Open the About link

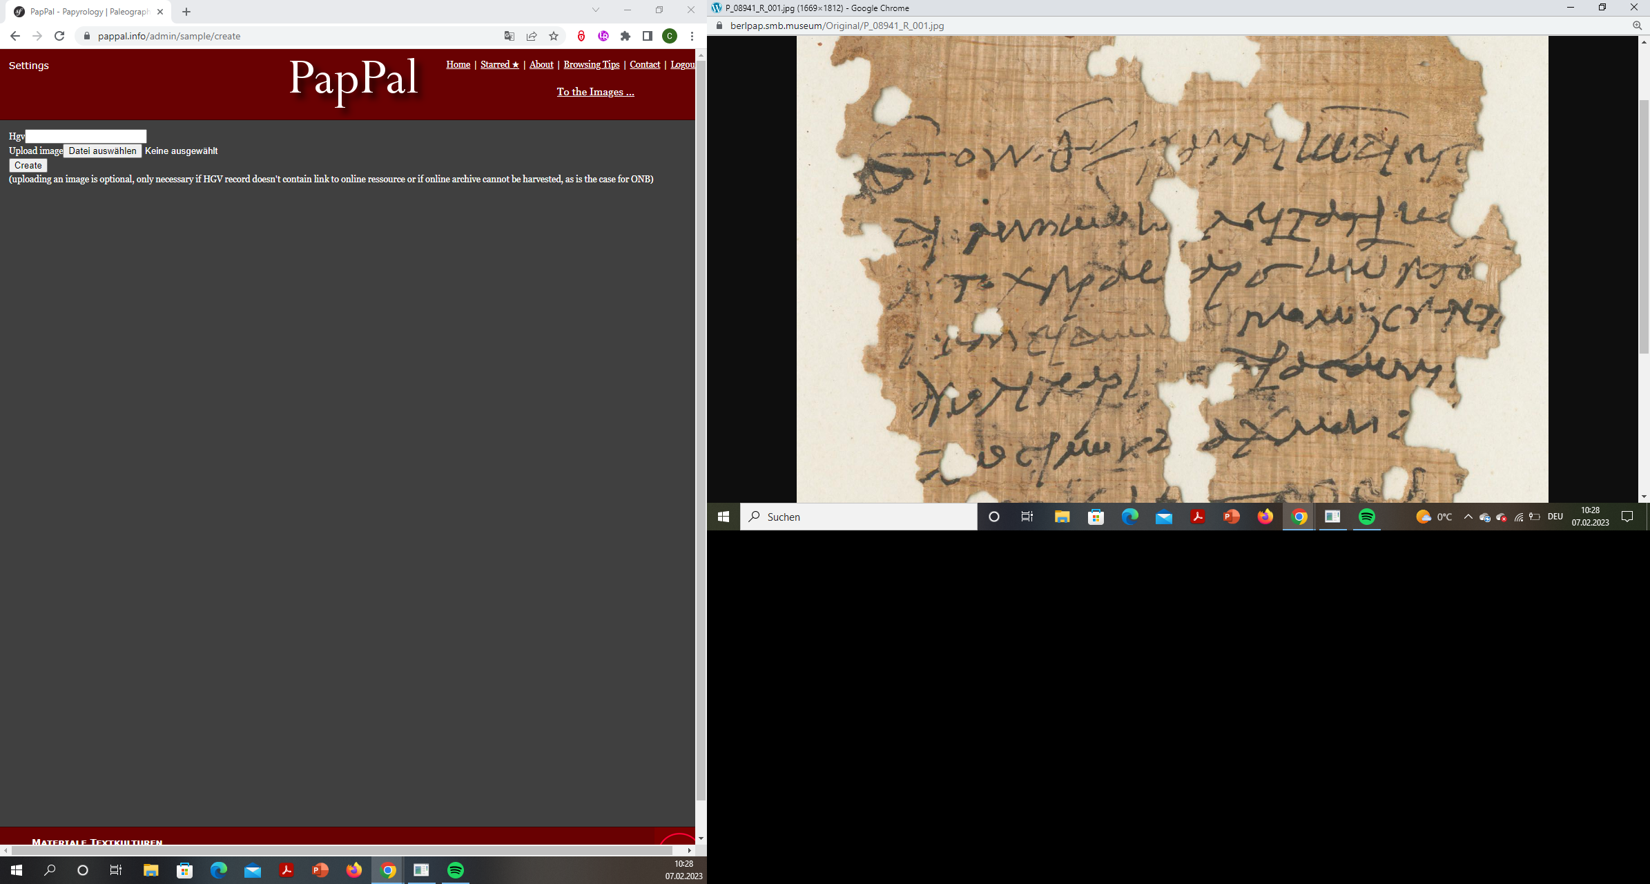point(541,64)
